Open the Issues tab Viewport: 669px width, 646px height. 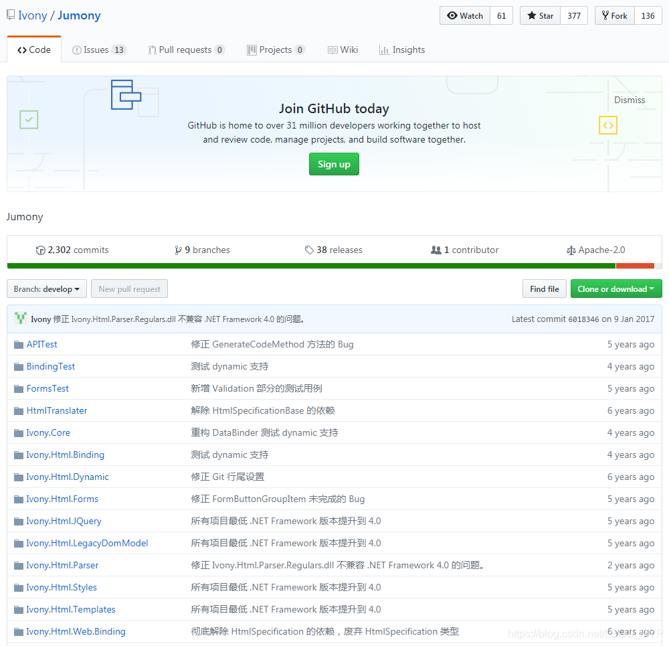pyautogui.click(x=100, y=50)
